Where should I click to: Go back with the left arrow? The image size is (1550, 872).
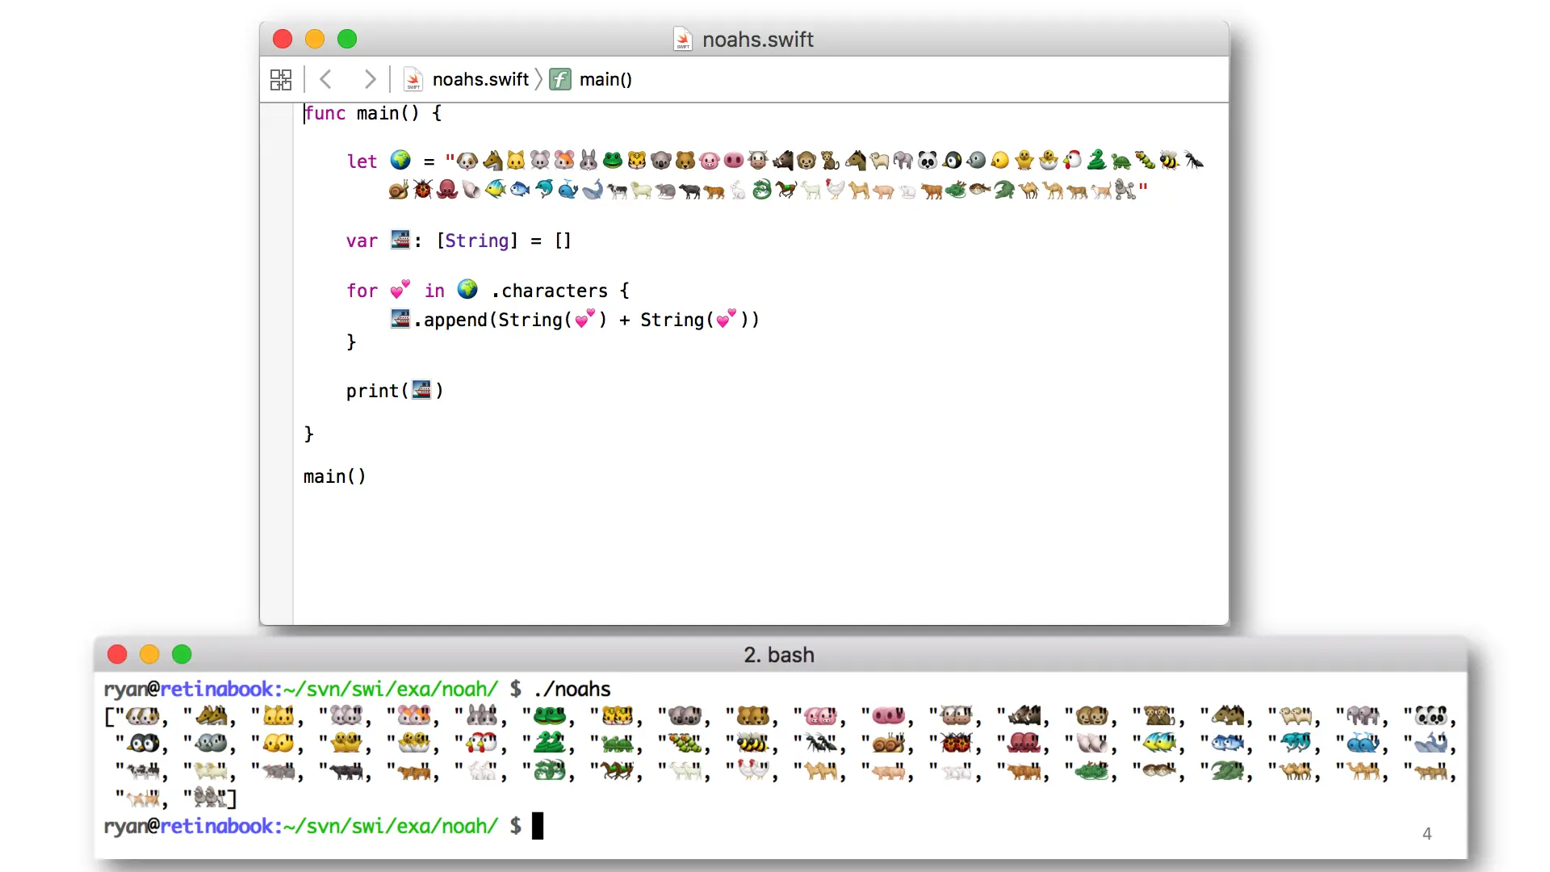(x=326, y=79)
